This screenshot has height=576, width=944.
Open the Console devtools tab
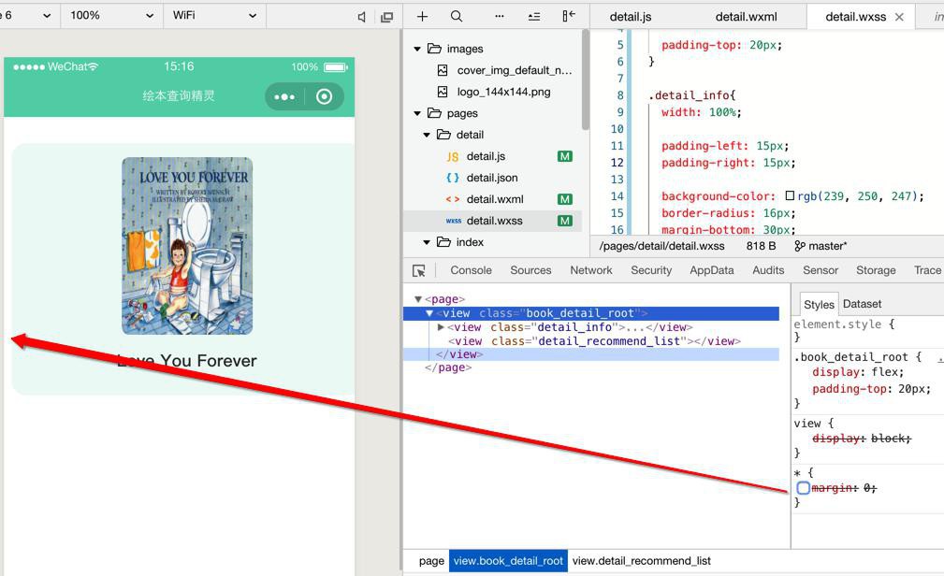[x=471, y=270]
